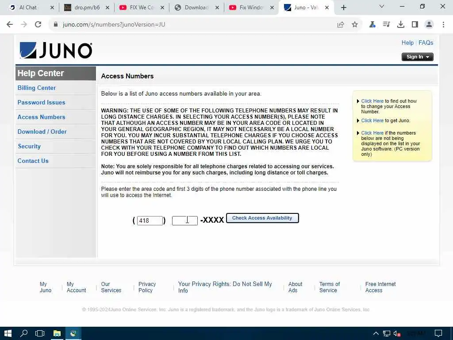Open Download / Order in sidebar
Screen dimensions: 453x340
[42, 131]
